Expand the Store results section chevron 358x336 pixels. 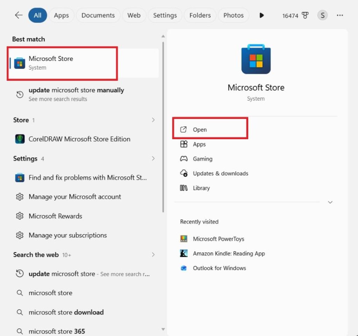click(x=153, y=120)
